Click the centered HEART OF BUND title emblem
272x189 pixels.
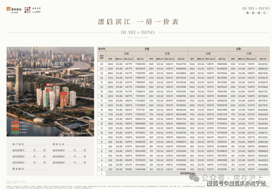pyautogui.click(x=136, y=33)
